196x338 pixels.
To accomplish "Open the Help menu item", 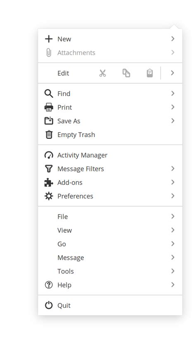I will (x=110, y=285).
